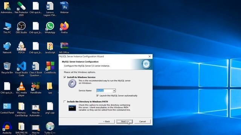
Task: Launch Turbo C++ shortcut
Action: [50, 129]
